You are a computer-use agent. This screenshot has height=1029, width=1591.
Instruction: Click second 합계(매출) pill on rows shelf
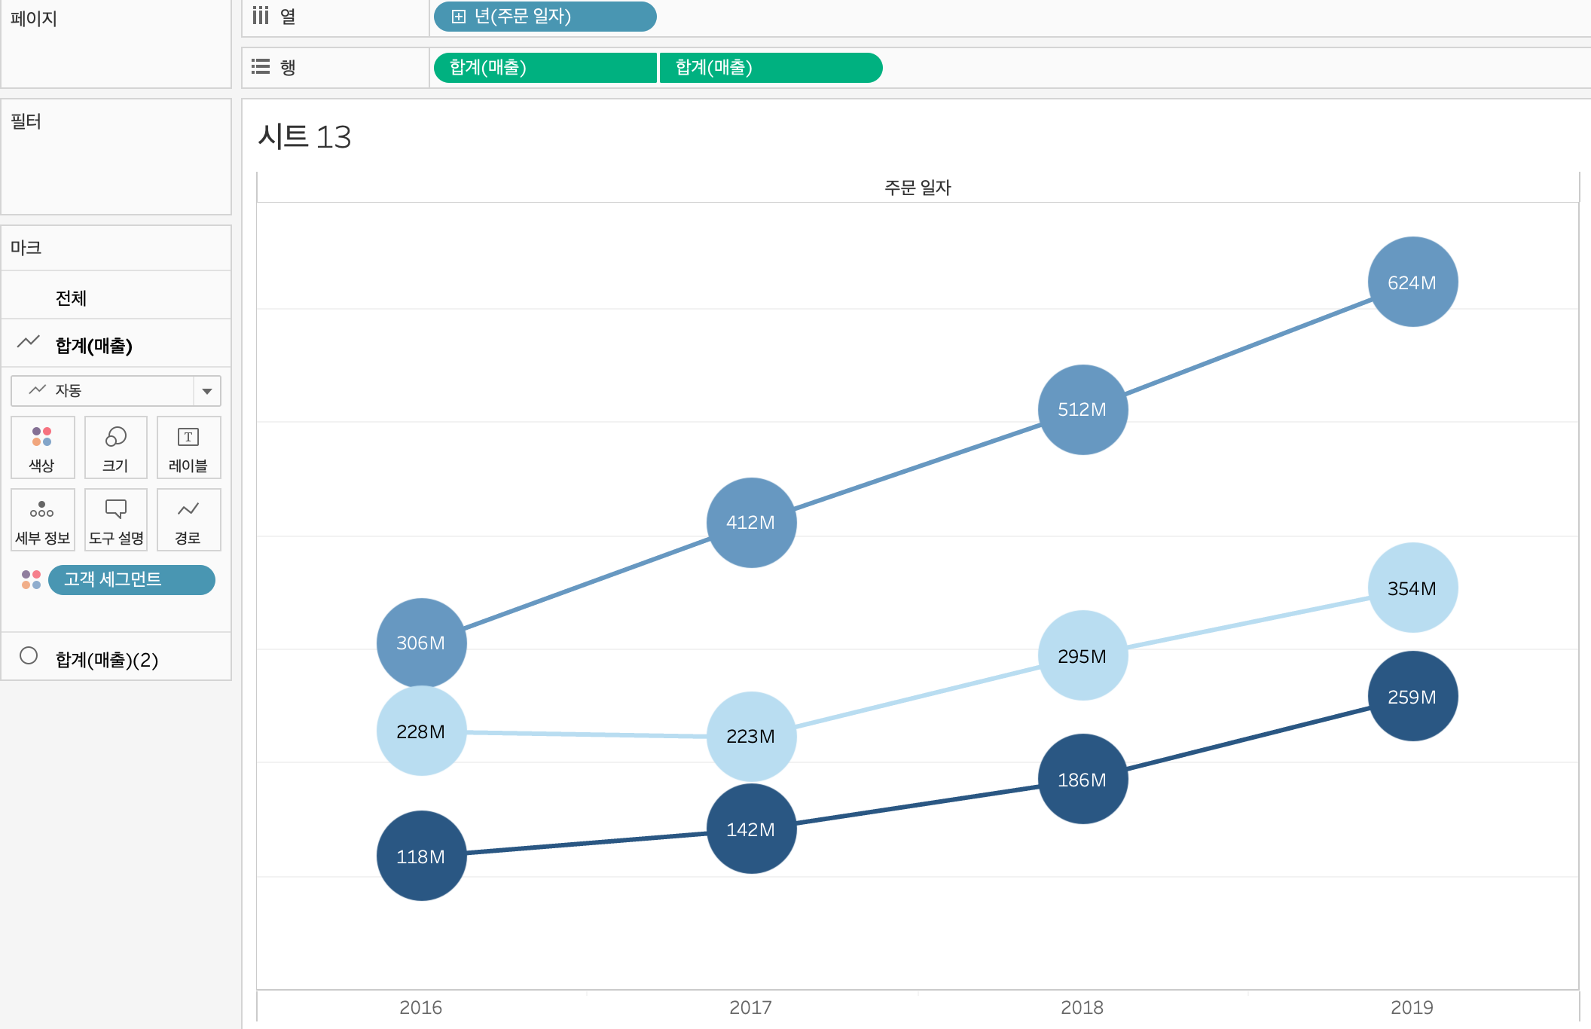pyautogui.click(x=770, y=68)
